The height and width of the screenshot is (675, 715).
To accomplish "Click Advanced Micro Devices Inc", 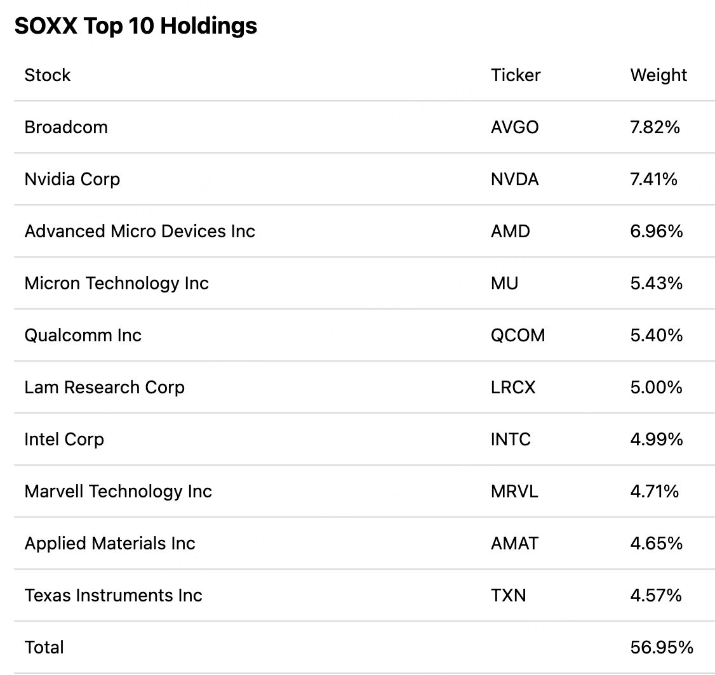I will click(140, 231).
